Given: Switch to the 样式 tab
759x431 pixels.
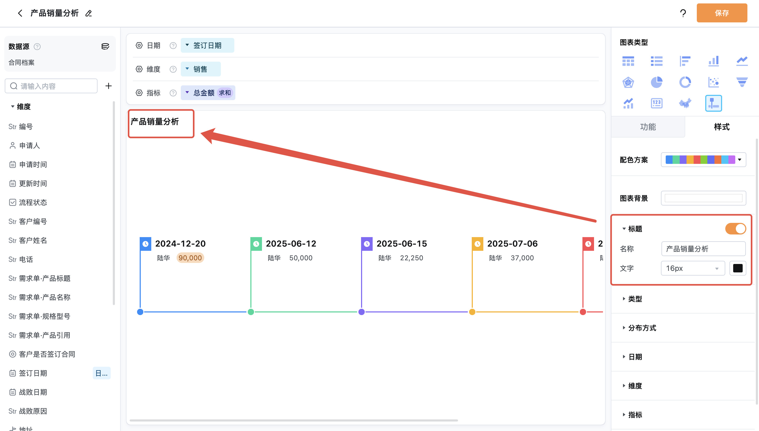Looking at the screenshot, I should coord(722,127).
